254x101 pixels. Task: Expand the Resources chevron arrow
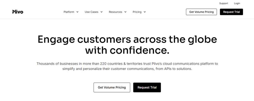[125, 12]
